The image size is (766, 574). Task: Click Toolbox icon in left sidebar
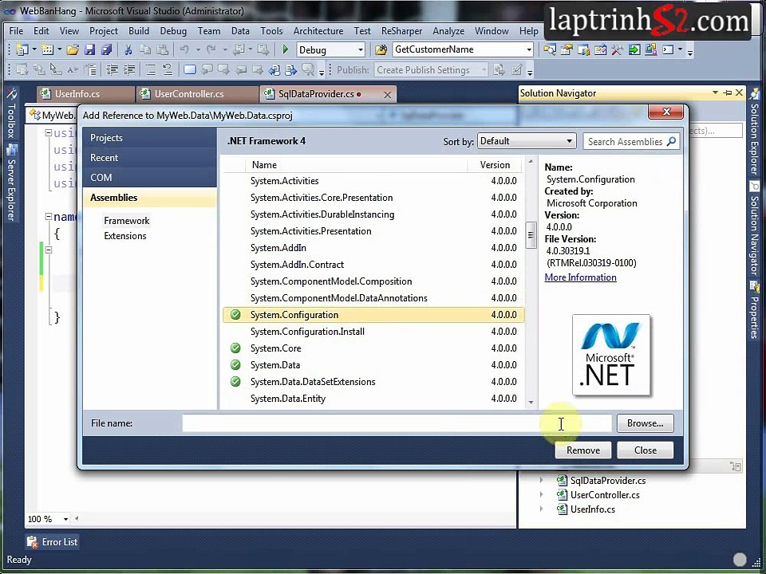coord(11,93)
